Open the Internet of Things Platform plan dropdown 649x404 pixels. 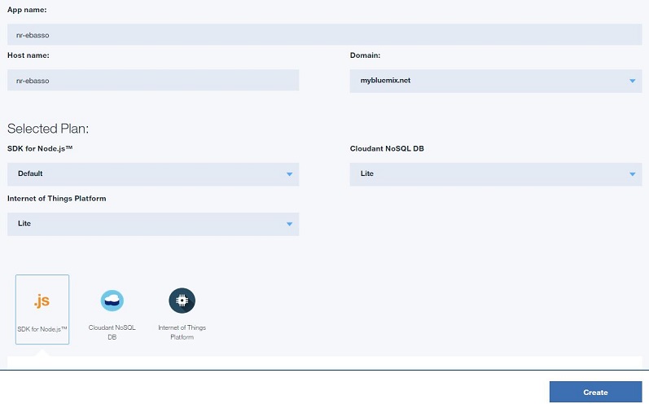[153, 224]
